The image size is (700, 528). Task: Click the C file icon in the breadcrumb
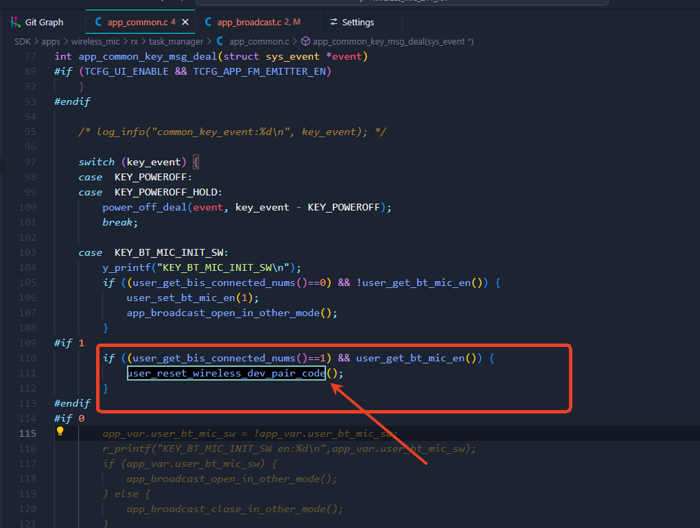[220, 41]
